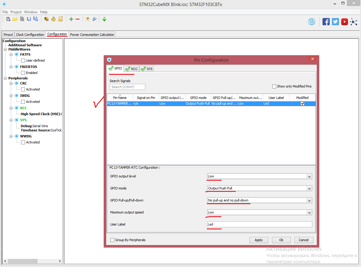Sort table by User Label header
This screenshot has width=361, height=267.
point(276,97)
